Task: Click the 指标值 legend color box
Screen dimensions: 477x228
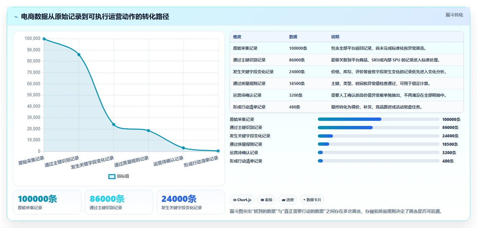Action: (x=112, y=176)
